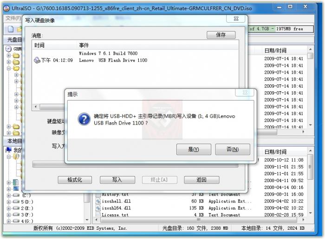Click 保存 to save the message log
Image resolution: width=325 pixels, height=239 pixels.
pos(221,35)
